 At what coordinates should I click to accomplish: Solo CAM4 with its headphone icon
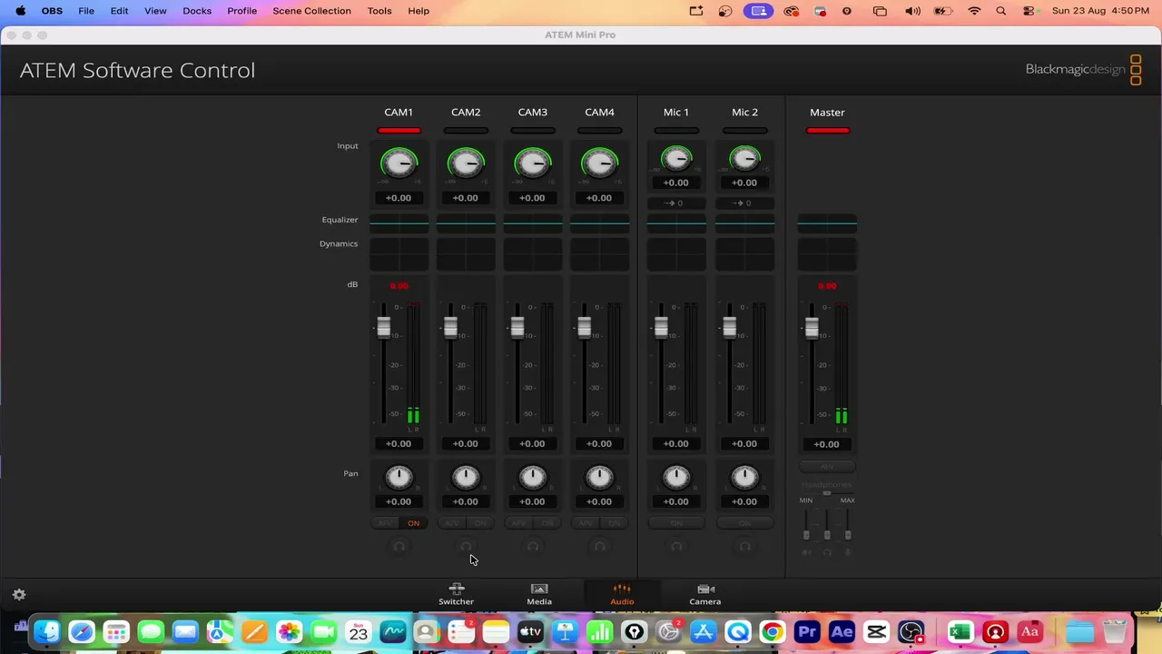pos(600,547)
